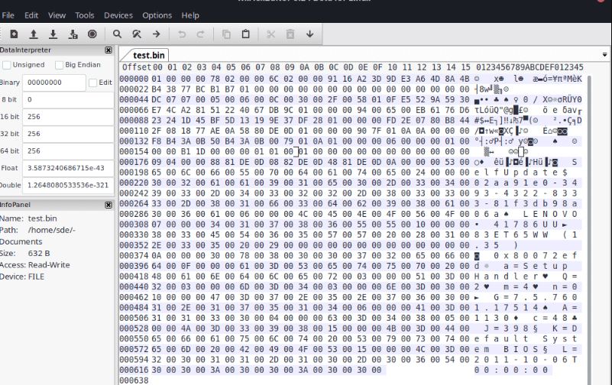This screenshot has height=385, width=612.
Task: Click offset row 000000
Action: [134, 79]
